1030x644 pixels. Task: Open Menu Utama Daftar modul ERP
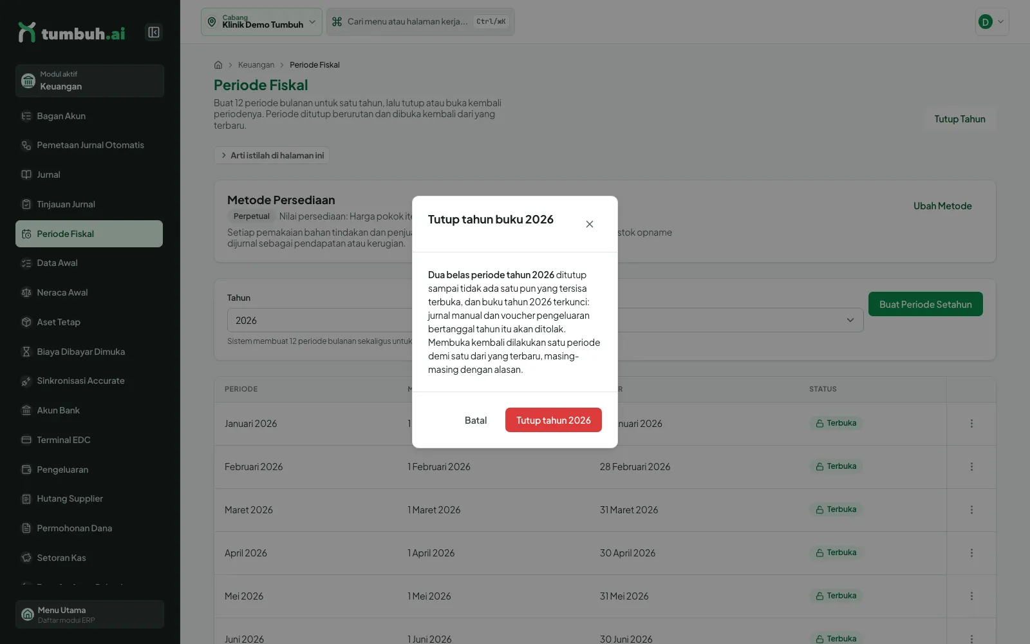(89, 614)
